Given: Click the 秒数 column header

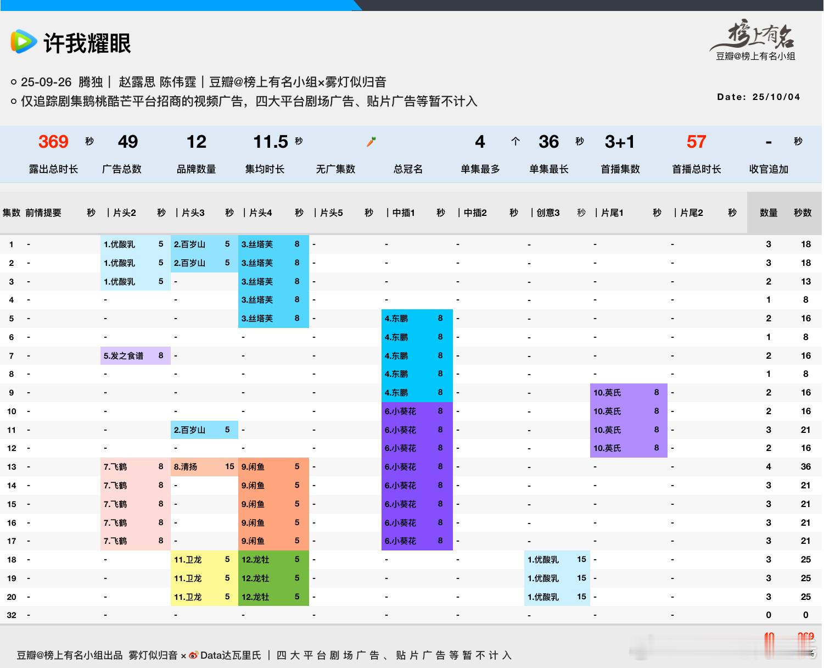Looking at the screenshot, I should (x=802, y=213).
